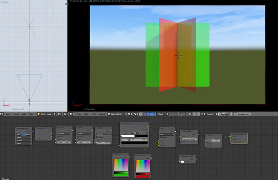Pause the rendered viewport preview
The height and width of the screenshot is (180, 278).
[x=231, y=114]
